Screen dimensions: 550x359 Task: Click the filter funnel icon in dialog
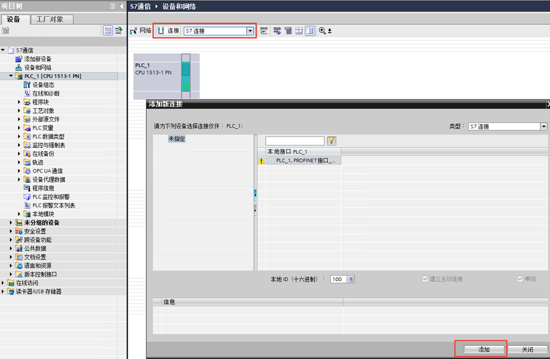click(x=332, y=141)
